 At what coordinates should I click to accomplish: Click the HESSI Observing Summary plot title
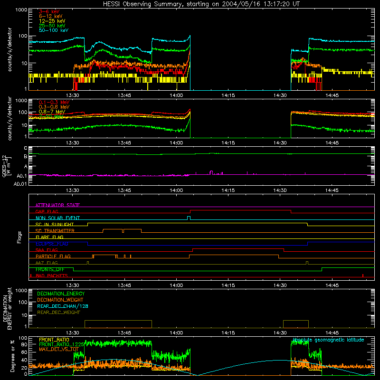201,4
